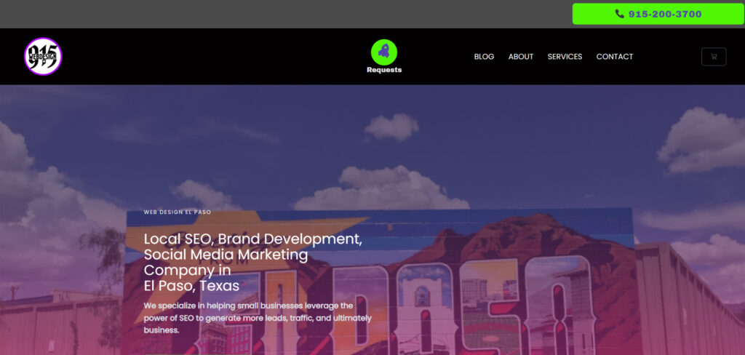Click the 'We specialize in helping small businesses' paragraph
The width and height of the screenshot is (745, 355).
coord(258,317)
